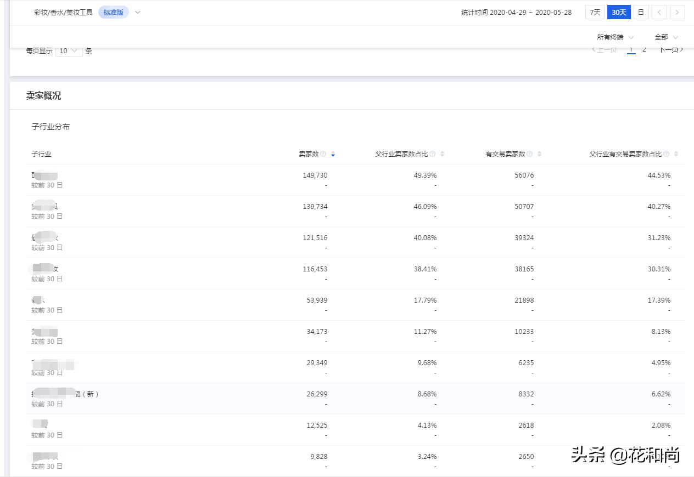The image size is (694, 477).
Task: Keep 30天 period selected
Action: coord(619,12)
